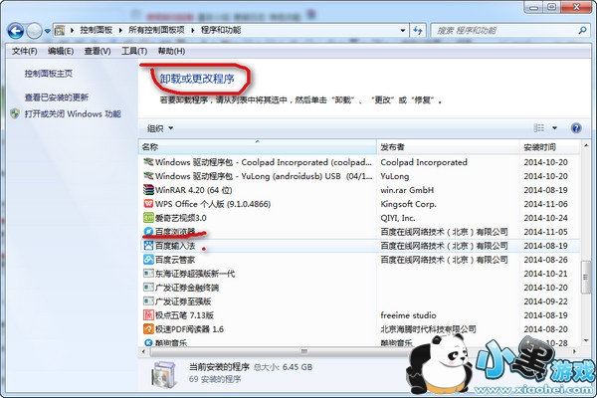Screen dimensions: 597x398
Task: Click the WinRAR 4.20 icon
Action: coord(148,190)
